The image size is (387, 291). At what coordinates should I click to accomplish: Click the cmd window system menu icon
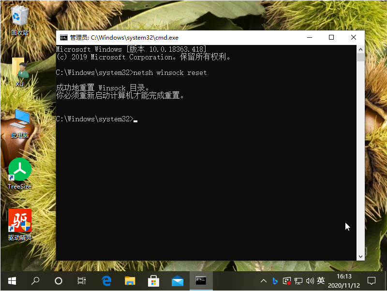[x=63, y=37]
